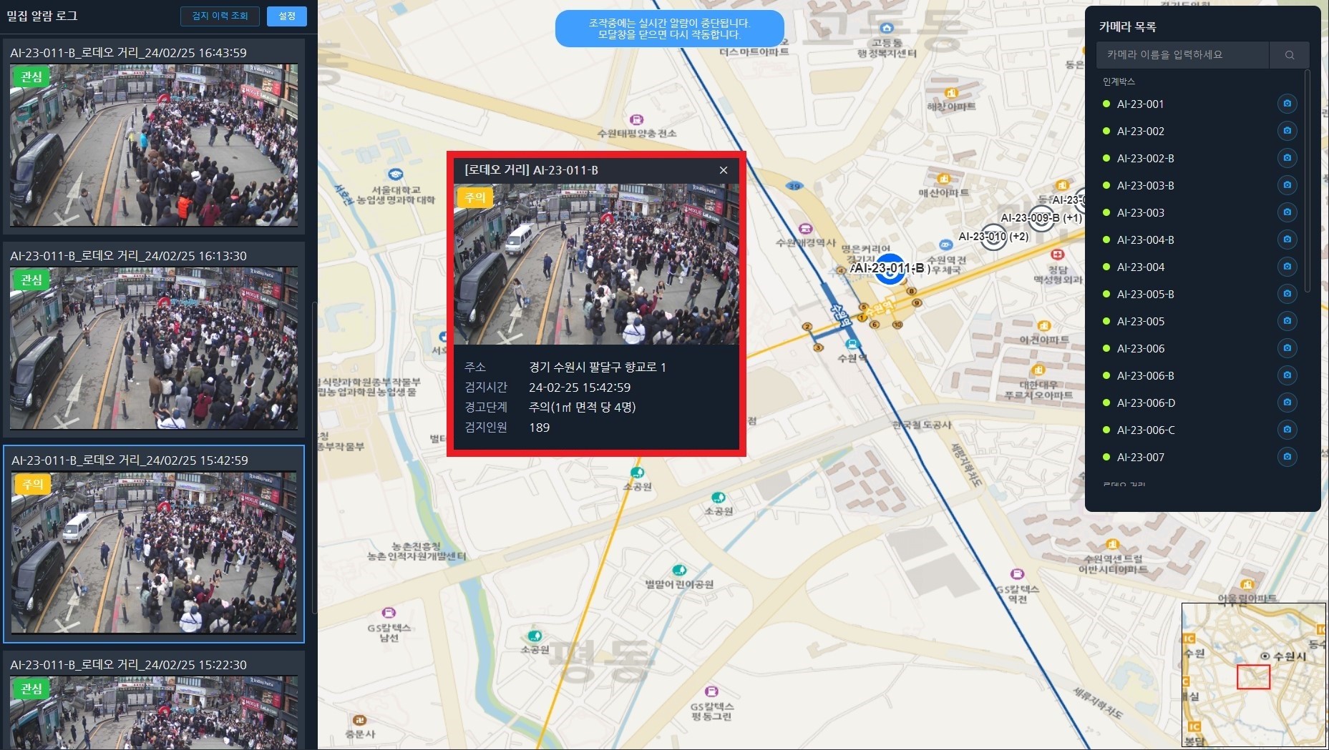Open camera feed icon for AI-23-006-D

point(1287,403)
